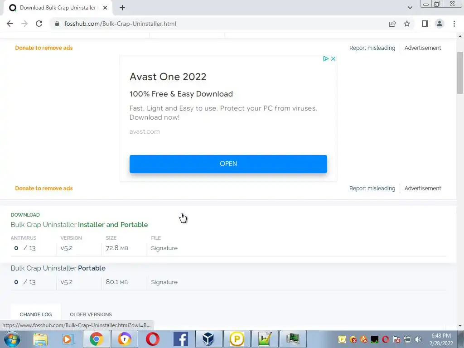Click the AdChoices triangle icon
This screenshot has height=348, width=464.
326,58
